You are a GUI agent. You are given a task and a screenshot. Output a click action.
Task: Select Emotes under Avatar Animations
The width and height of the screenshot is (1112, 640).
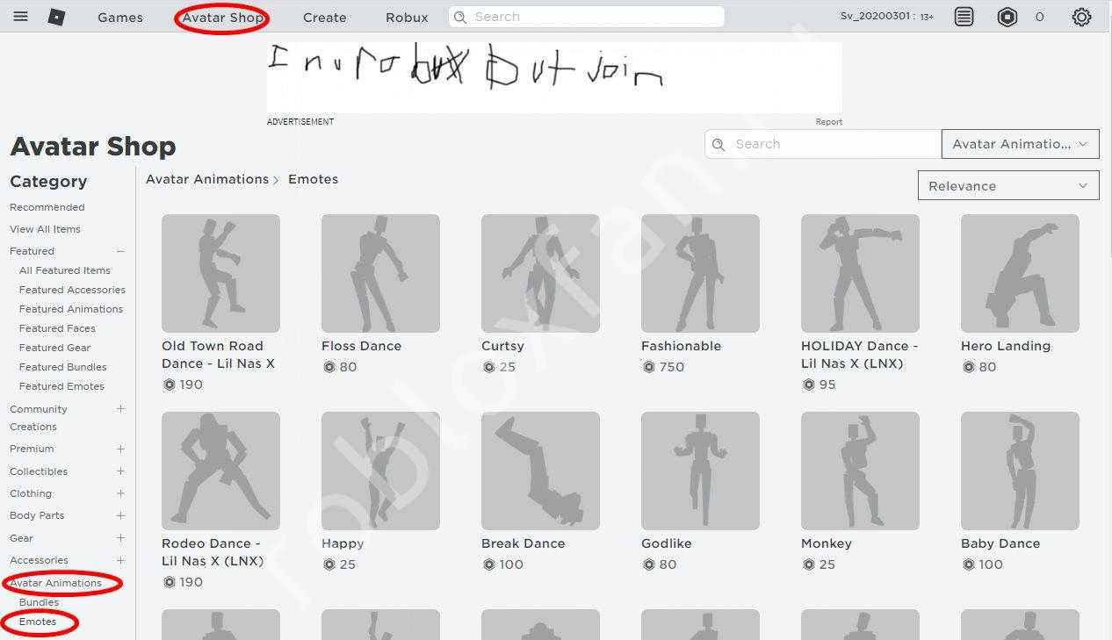[38, 622]
